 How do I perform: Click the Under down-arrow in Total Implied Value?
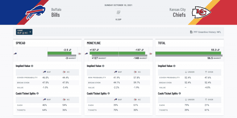(186, 72)
